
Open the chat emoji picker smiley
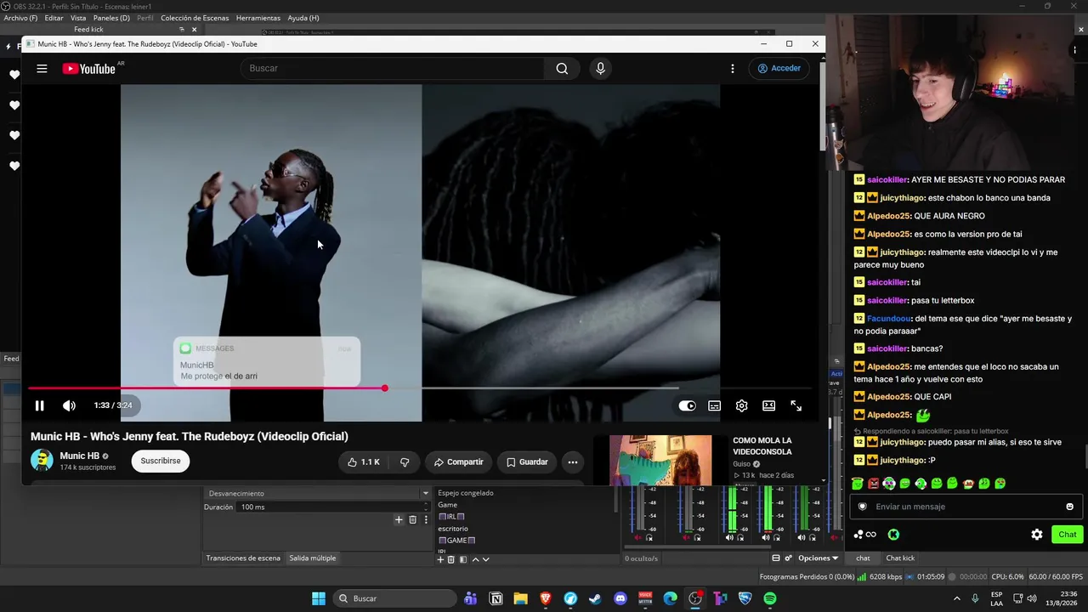point(1069,507)
